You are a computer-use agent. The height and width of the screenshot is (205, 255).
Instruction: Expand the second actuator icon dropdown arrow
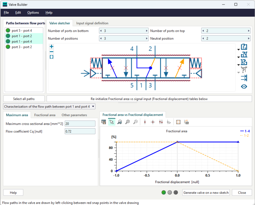tap(239, 57)
